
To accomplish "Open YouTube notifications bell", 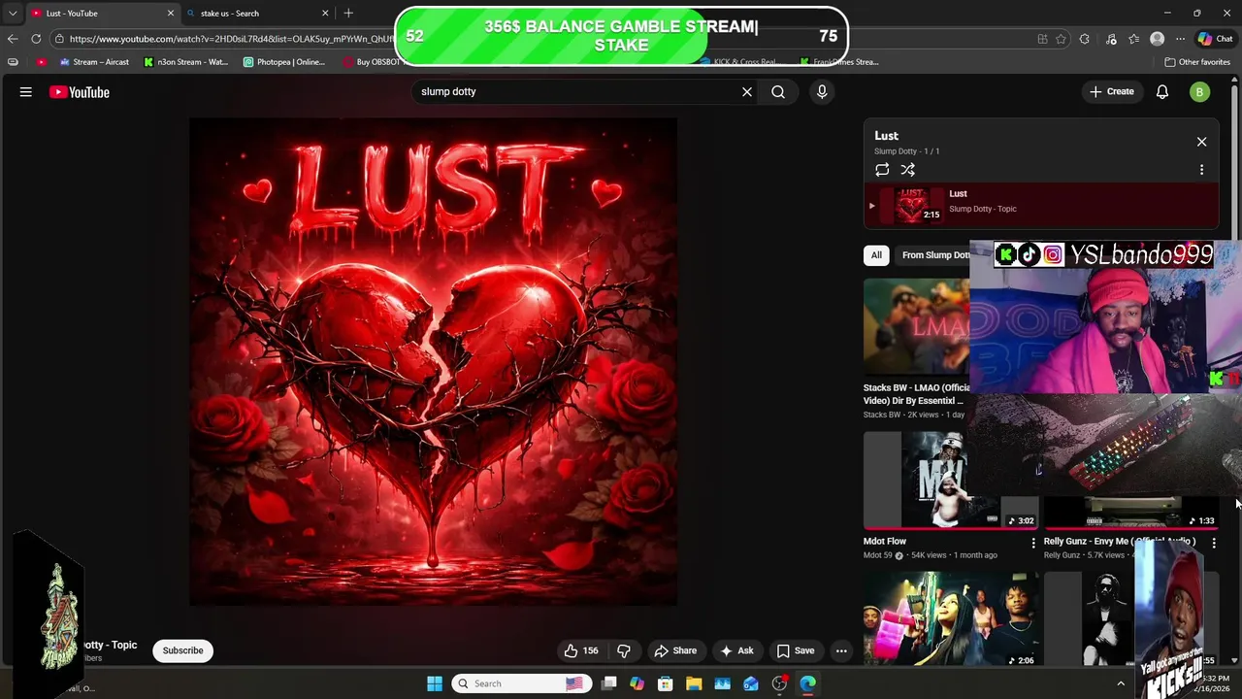I will (1162, 92).
